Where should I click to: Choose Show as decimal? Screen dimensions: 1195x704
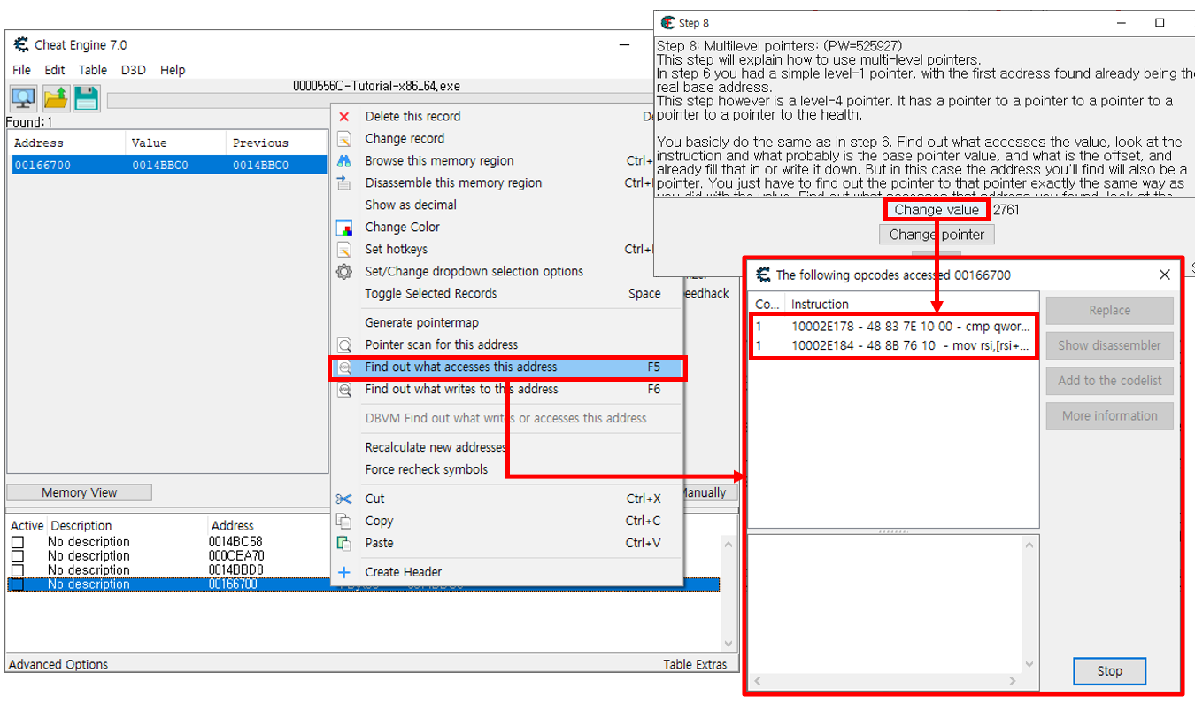pos(507,205)
